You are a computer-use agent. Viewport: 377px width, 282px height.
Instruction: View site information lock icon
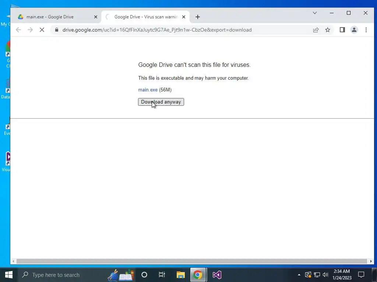[56, 30]
